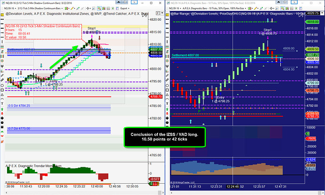
Task: Select the Arc drawing tool in left sidebar
Action: coord(2,99)
